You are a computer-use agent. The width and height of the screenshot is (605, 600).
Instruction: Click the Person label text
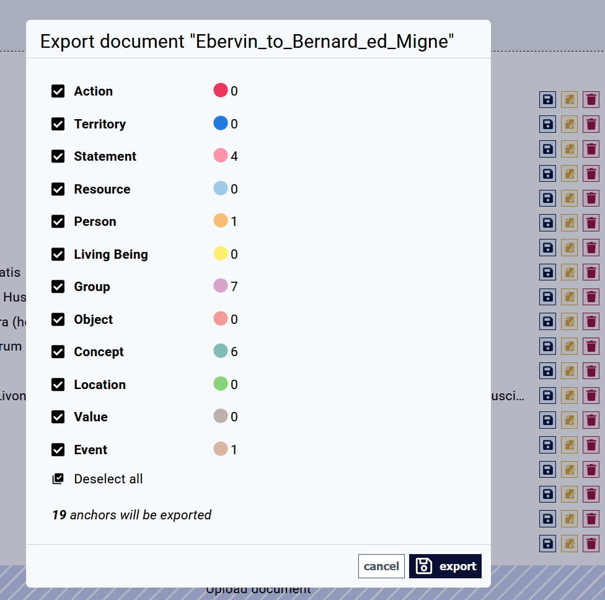tap(95, 222)
